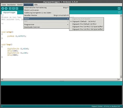The height and width of the screenshot is (108, 123).
Task: Save the sketch with the Save icon
Action: click(17, 8)
